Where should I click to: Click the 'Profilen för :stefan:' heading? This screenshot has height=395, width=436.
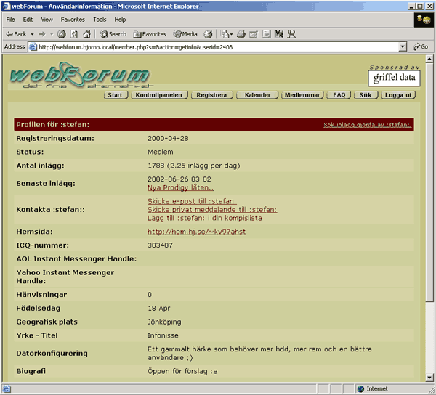coord(52,124)
